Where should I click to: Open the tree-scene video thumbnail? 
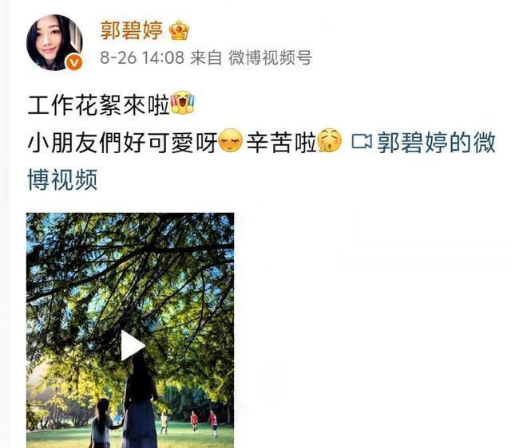[x=130, y=330]
